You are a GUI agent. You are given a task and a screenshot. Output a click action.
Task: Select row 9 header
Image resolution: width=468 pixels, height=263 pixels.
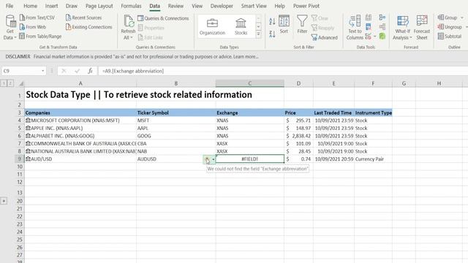coord(20,159)
